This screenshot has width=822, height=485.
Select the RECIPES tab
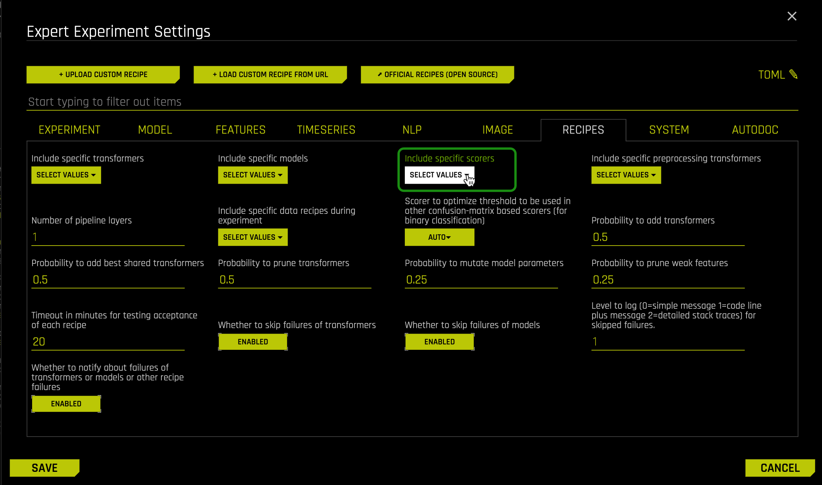coord(583,130)
